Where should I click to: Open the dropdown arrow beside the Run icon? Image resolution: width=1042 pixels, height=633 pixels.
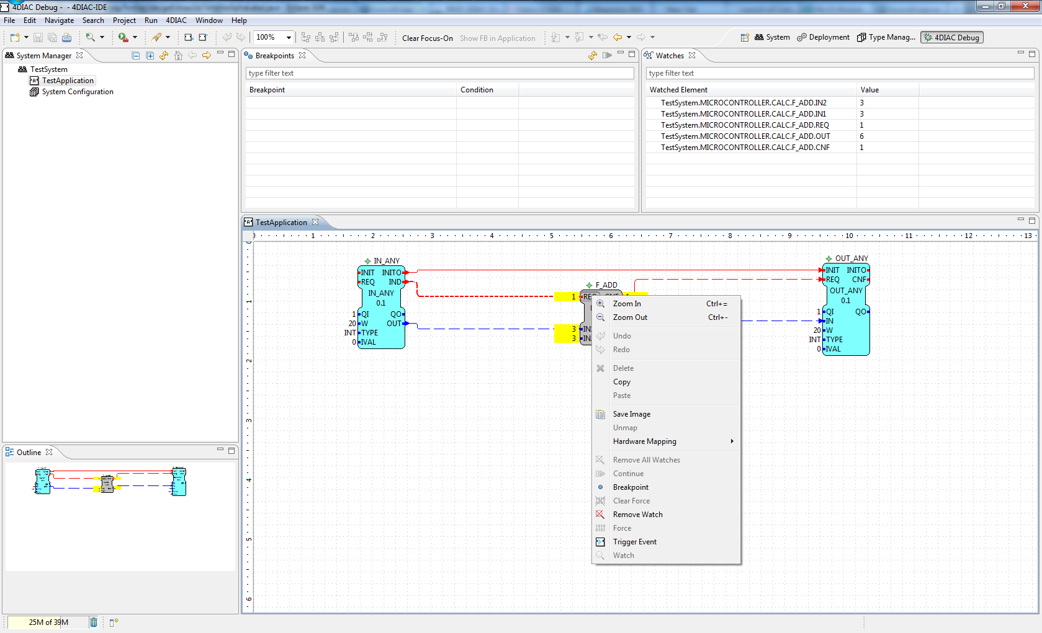pos(135,38)
